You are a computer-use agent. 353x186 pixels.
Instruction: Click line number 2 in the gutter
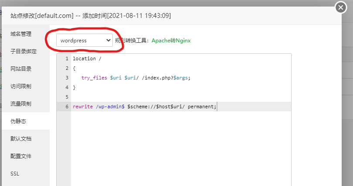tap(67, 68)
